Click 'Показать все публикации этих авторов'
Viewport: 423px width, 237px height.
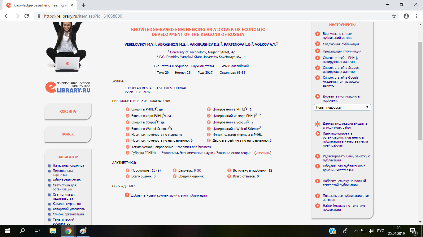[x=346, y=198]
